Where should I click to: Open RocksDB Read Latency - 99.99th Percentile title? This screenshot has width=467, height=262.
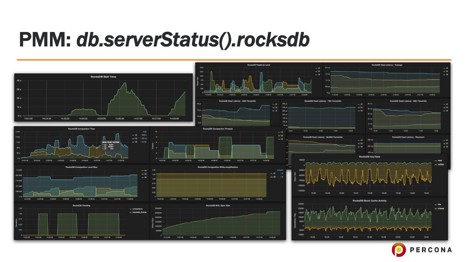pos(323,137)
